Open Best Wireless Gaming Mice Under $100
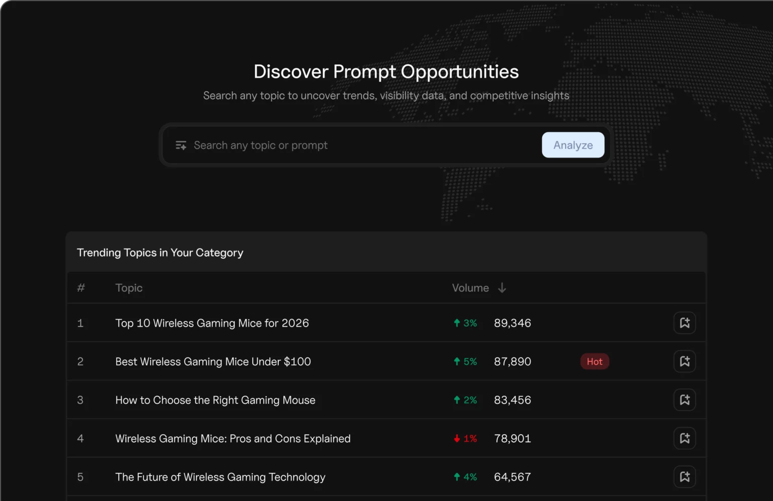 click(213, 362)
